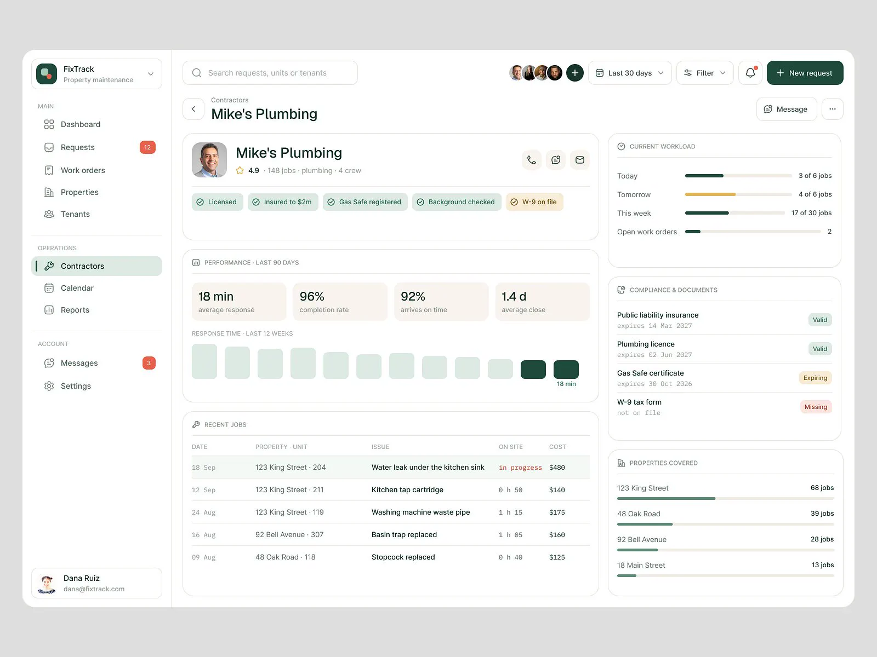877x657 pixels.
Task: Select Contractors in the sidebar
Action: coord(96,266)
